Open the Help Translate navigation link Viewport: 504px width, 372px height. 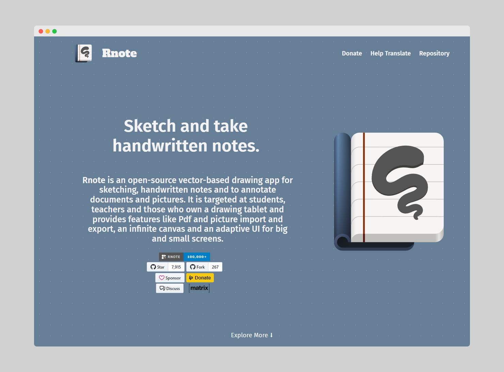pyautogui.click(x=390, y=53)
